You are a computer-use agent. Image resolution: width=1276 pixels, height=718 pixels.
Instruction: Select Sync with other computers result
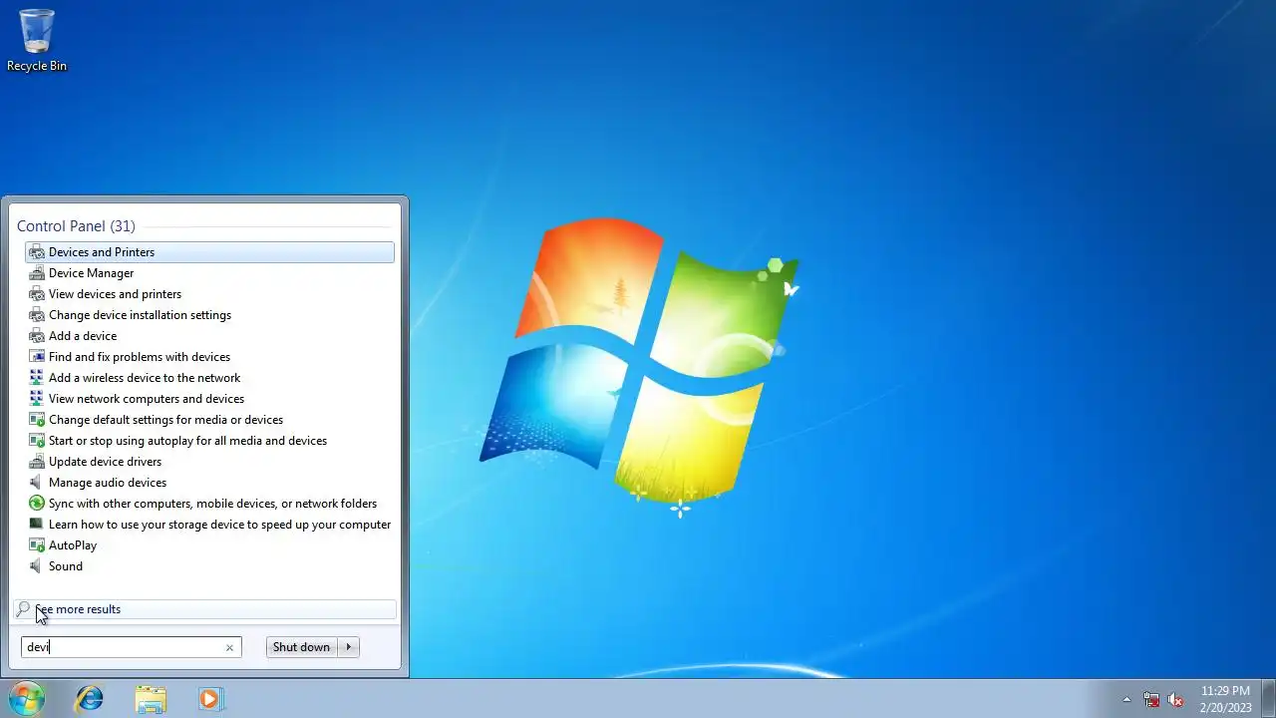pyautogui.click(x=209, y=504)
